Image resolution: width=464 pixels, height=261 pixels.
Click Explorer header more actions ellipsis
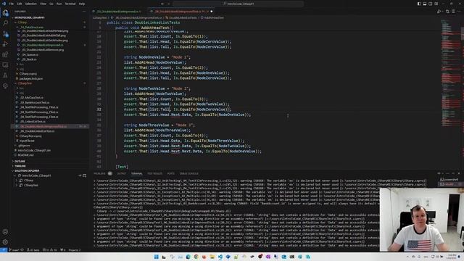click(x=84, y=12)
